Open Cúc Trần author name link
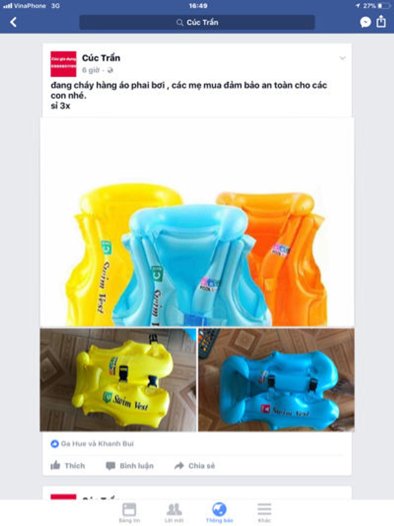This screenshot has height=526, width=394. (x=101, y=58)
